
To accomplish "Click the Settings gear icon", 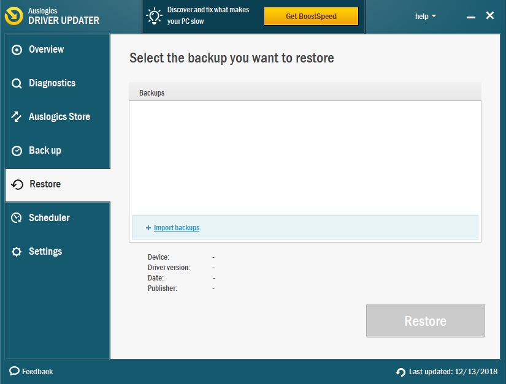I will tap(17, 252).
